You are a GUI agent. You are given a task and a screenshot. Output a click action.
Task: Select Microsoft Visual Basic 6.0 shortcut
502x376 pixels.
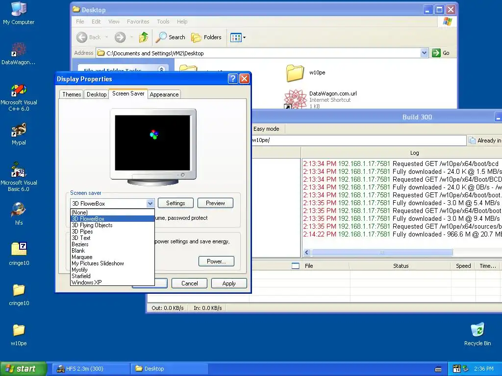(19, 177)
